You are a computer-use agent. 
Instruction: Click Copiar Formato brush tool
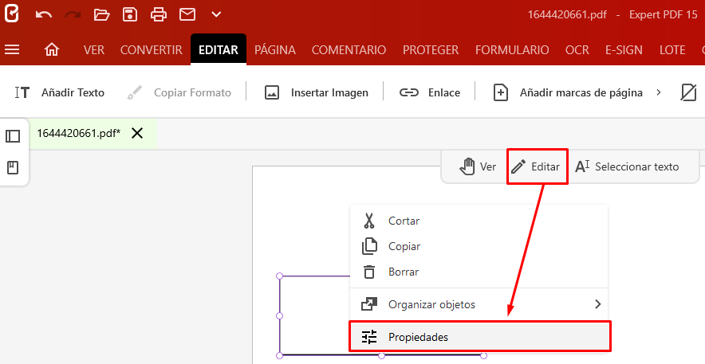pos(179,92)
